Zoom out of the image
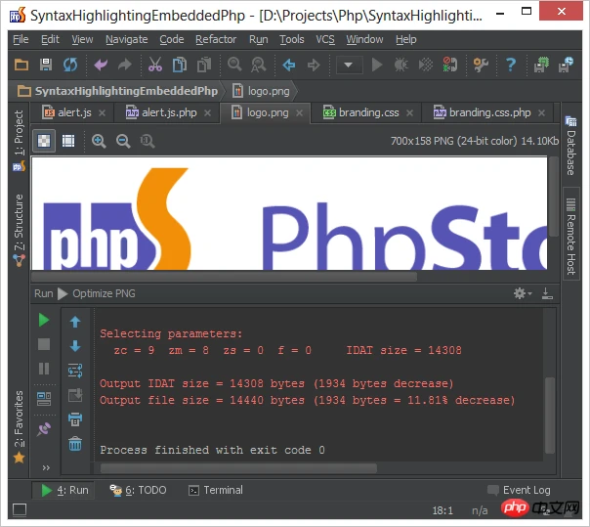The image size is (590, 527). click(123, 141)
